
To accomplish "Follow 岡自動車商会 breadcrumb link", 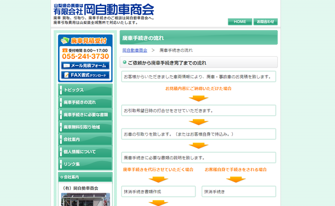I will (134, 50).
